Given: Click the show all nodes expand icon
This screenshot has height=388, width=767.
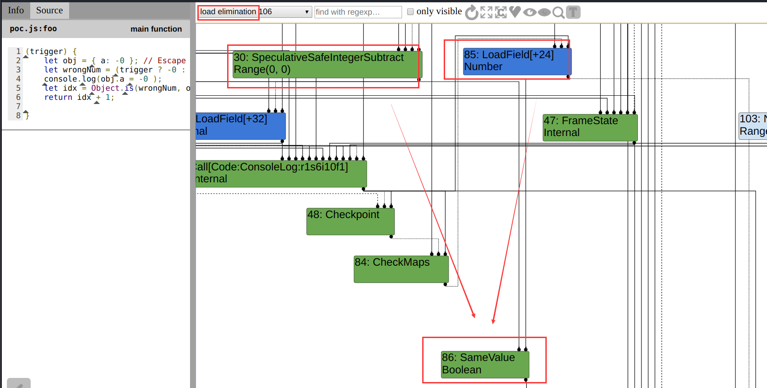Looking at the screenshot, I should [x=486, y=12].
